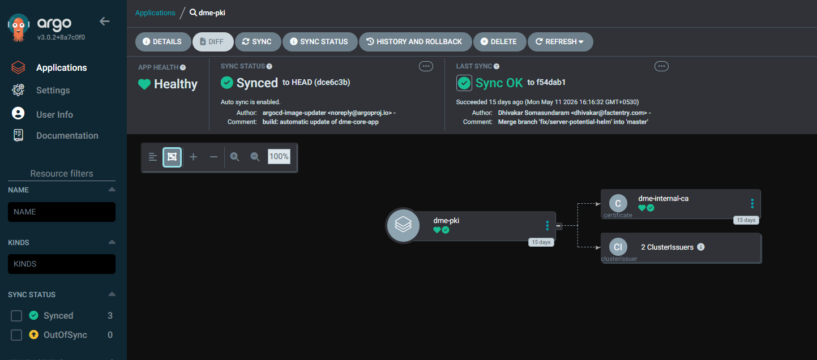The image size is (817, 360).
Task: Click the plus expand-all nodes icon
Action: (193, 157)
